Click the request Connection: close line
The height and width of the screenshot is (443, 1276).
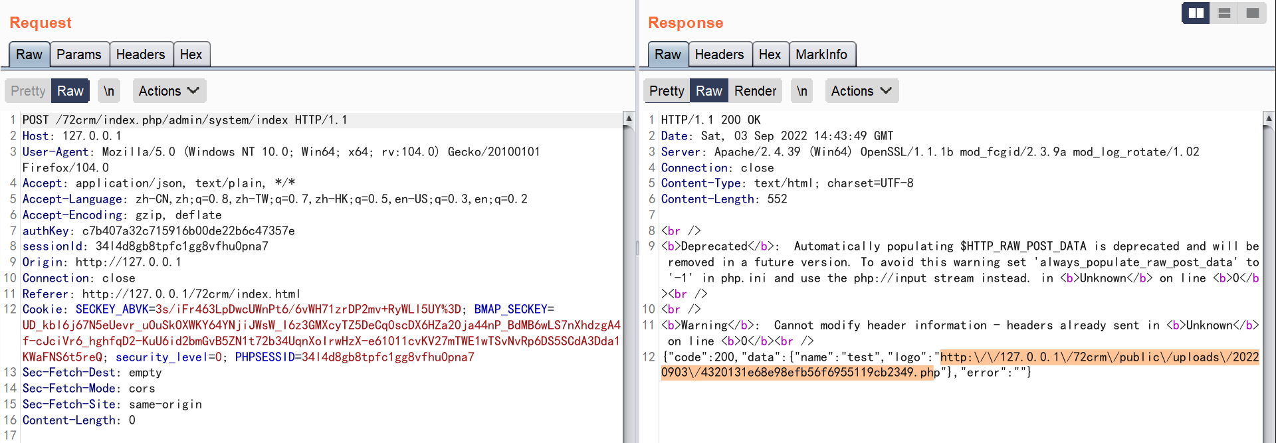79,278
